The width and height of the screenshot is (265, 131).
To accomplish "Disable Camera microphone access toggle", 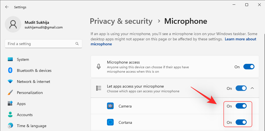I will [x=241, y=106].
